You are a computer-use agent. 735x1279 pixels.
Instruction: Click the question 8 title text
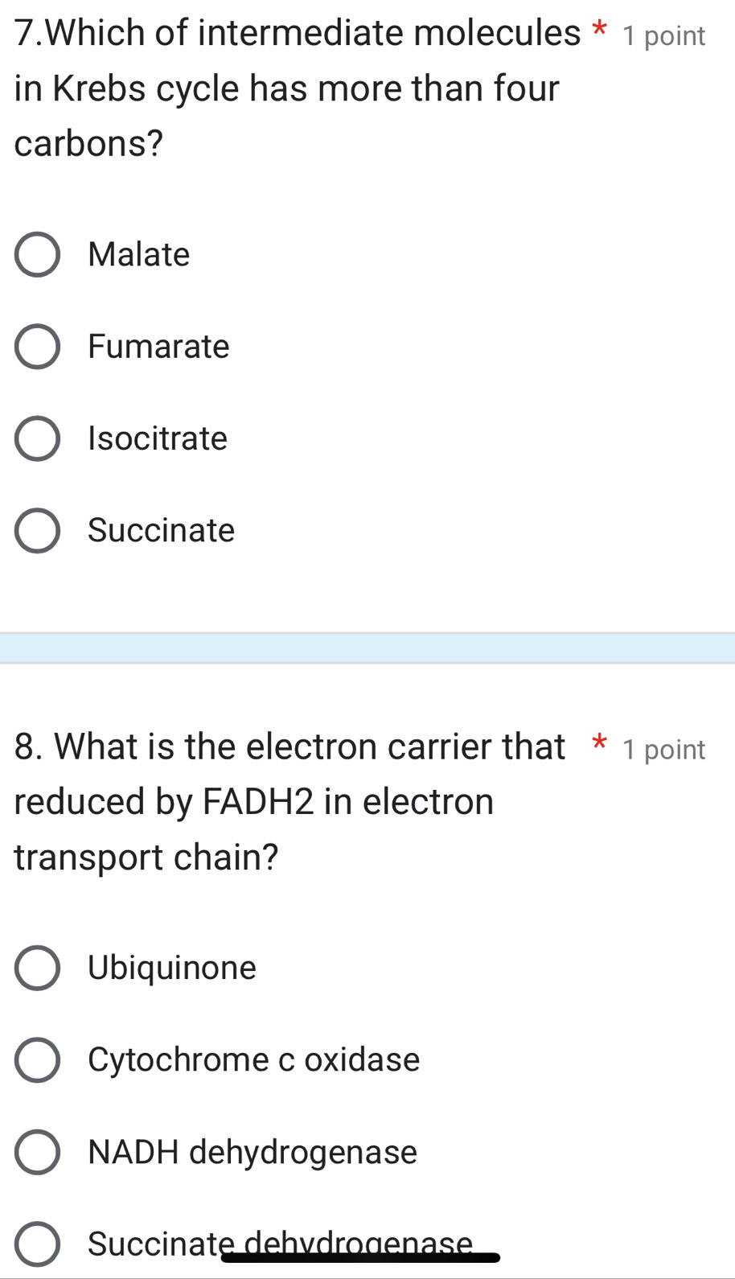coord(265,800)
